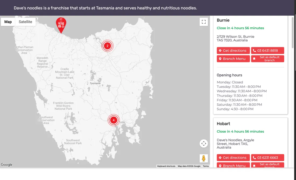Click the branch list scrollbar

click(x=293, y=33)
